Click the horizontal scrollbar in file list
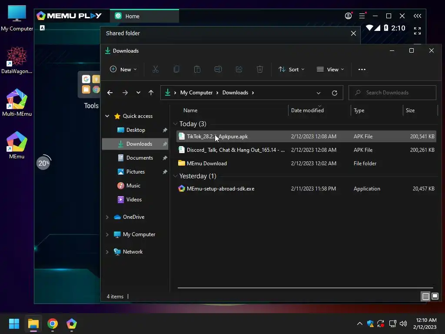The width and height of the screenshot is (445, 334). [306, 288]
